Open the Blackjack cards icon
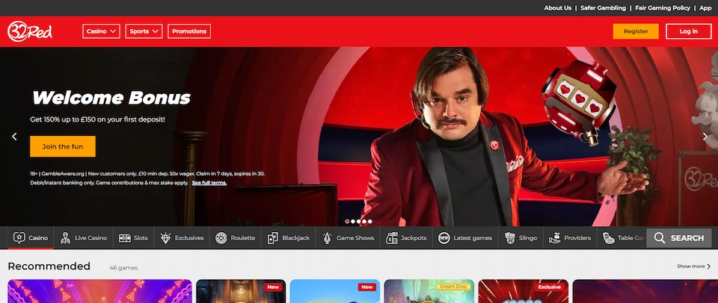Viewport: 718px width, 303px height. click(271, 238)
